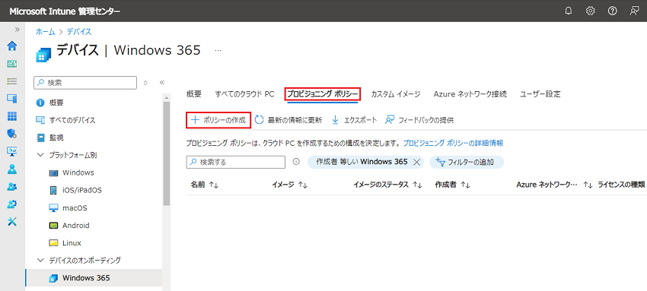Switch to Azure ネットワーク接続 tab
This screenshot has height=291, width=647.
pos(470,94)
